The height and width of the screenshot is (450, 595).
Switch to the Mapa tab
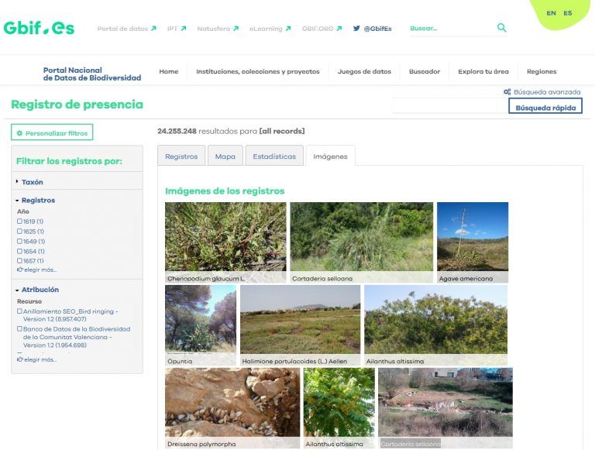point(225,156)
